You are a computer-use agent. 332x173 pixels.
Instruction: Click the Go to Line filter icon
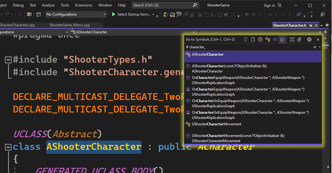click(x=246, y=39)
